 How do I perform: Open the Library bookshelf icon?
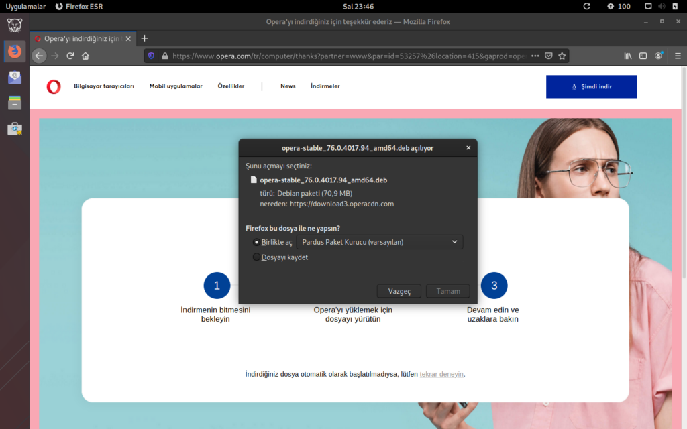[628, 56]
